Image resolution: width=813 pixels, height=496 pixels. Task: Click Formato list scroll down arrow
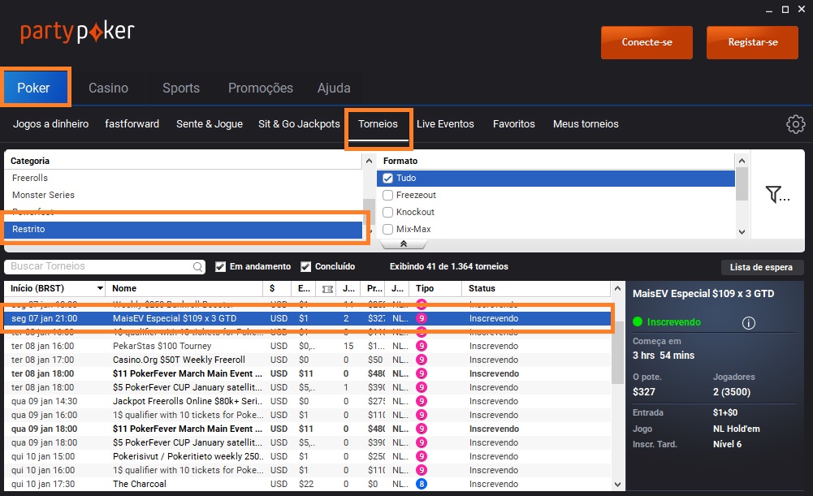742,232
